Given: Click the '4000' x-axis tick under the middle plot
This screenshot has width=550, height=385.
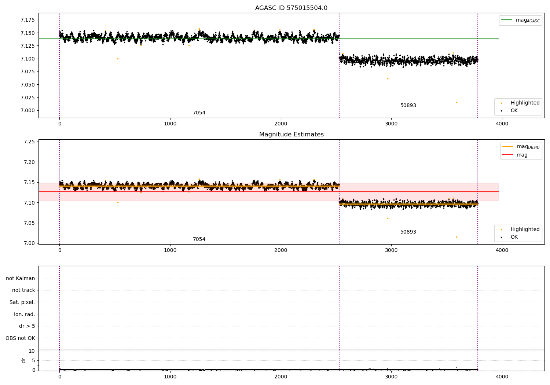Looking at the screenshot, I should pos(502,250).
